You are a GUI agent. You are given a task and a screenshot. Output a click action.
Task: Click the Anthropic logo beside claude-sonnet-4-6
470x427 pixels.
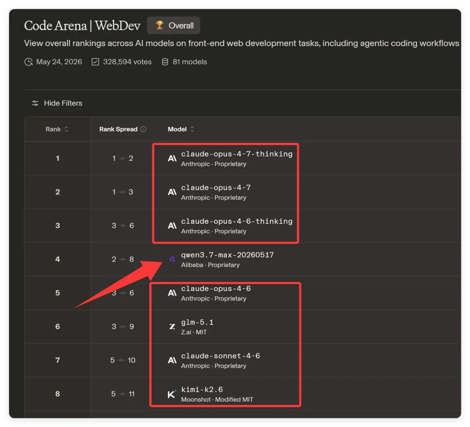pos(172,360)
